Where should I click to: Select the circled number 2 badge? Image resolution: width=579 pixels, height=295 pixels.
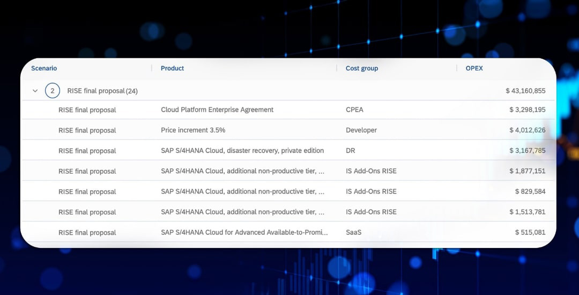[x=53, y=91]
